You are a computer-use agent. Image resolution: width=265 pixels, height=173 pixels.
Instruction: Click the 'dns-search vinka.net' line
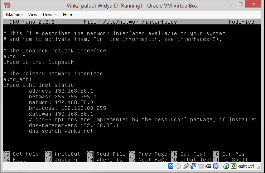click(x=61, y=131)
